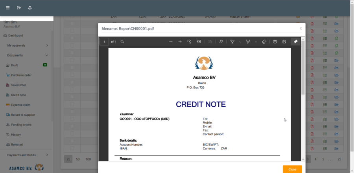Click the orange Close button
The width and height of the screenshot is (354, 173).
pyautogui.click(x=292, y=169)
